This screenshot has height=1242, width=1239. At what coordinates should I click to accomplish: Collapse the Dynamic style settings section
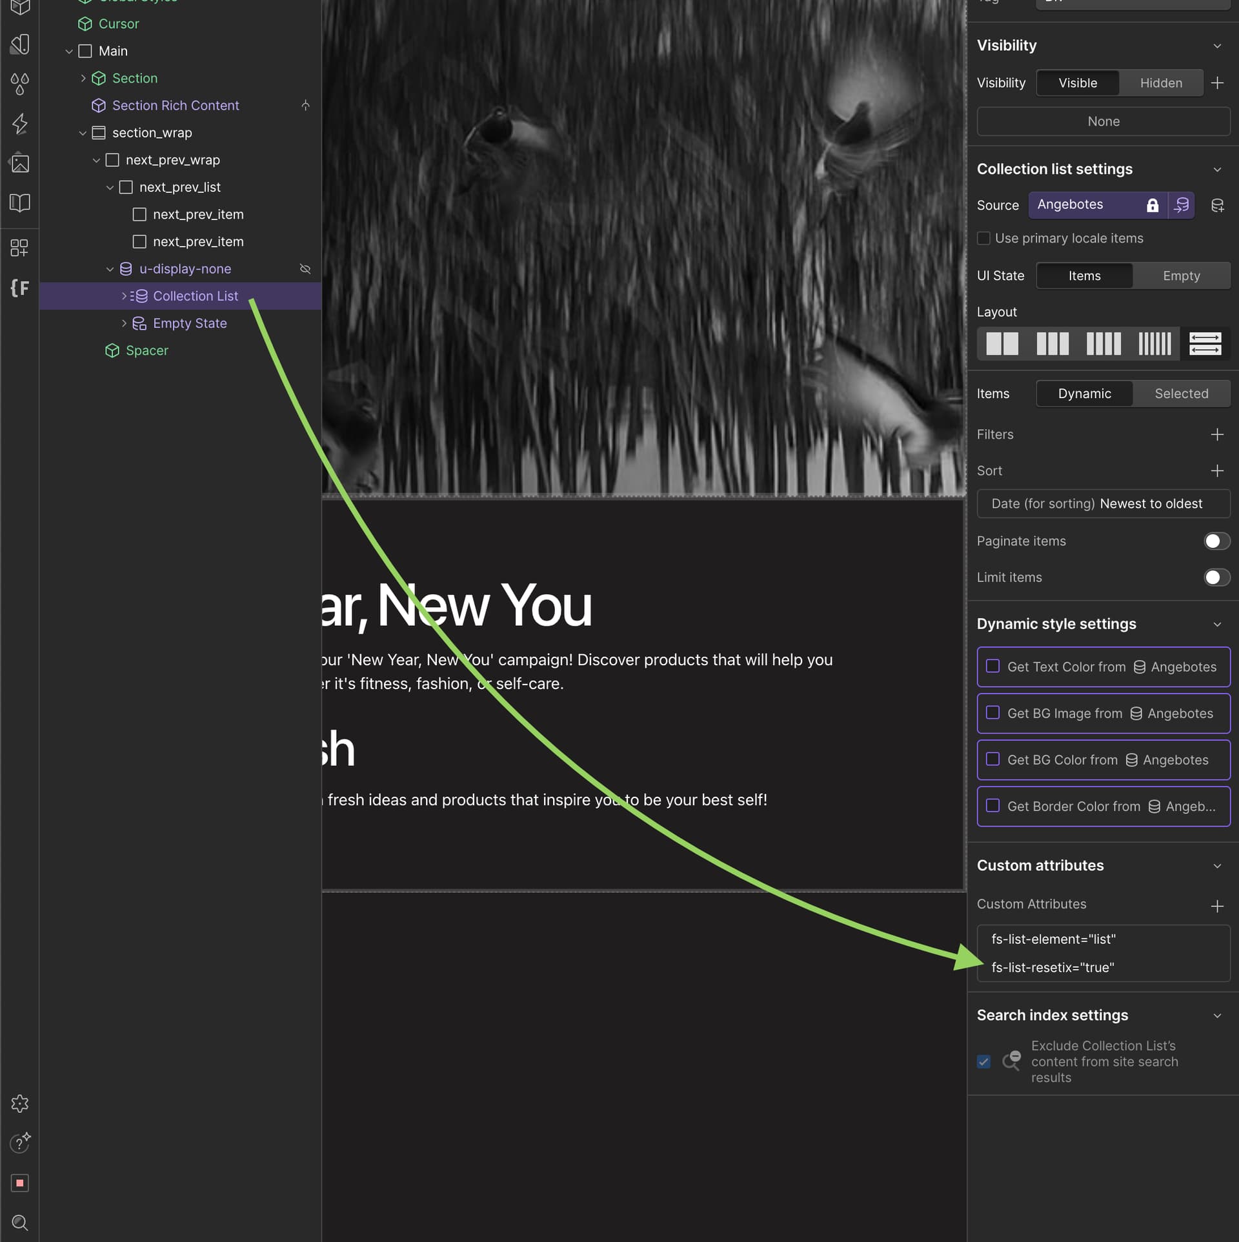click(1216, 624)
